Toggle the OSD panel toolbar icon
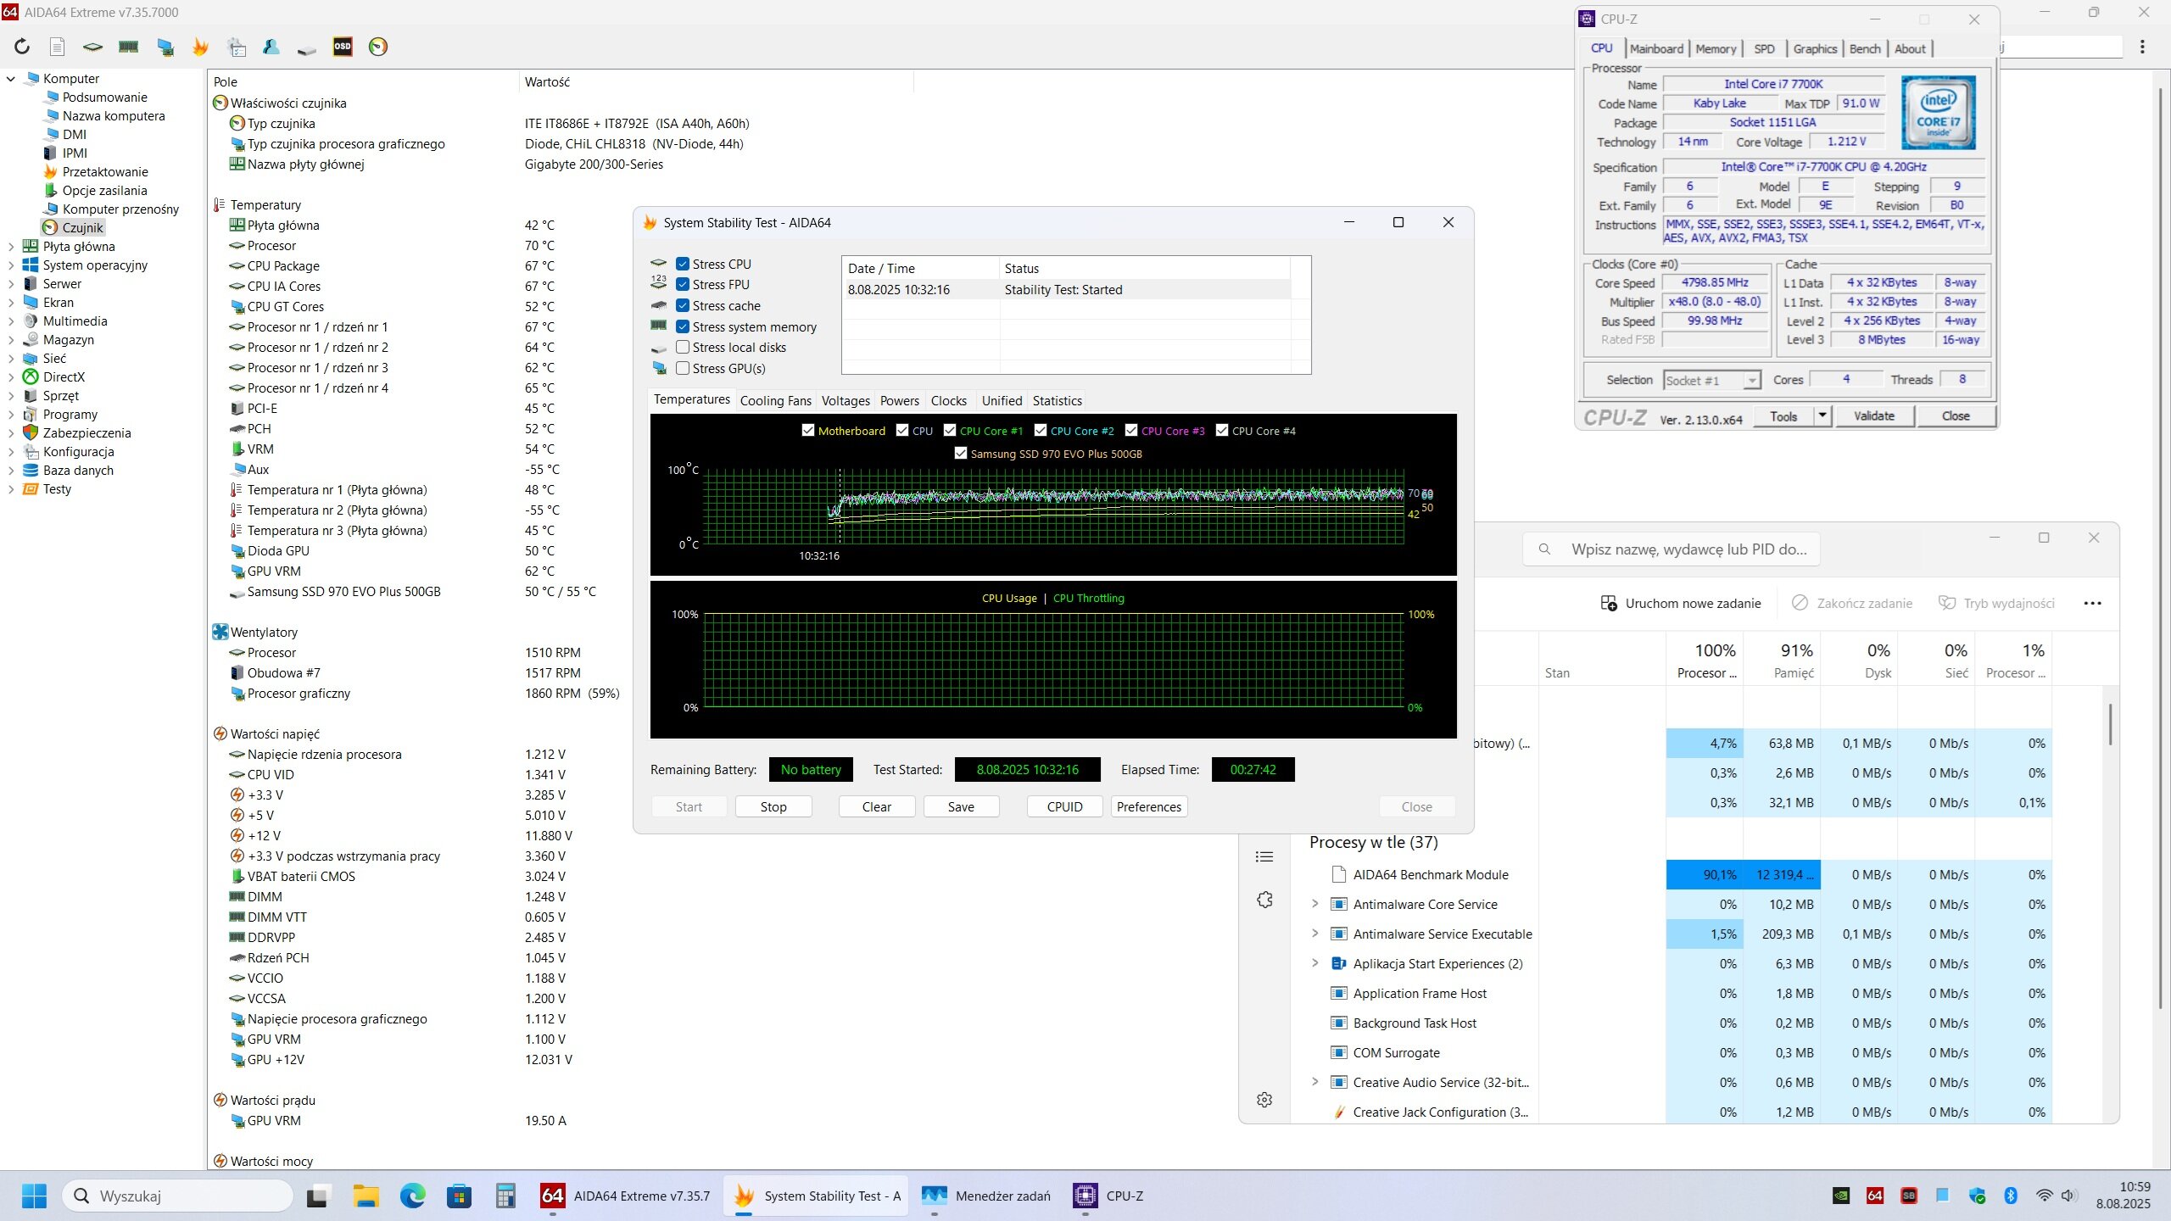 tap(343, 47)
